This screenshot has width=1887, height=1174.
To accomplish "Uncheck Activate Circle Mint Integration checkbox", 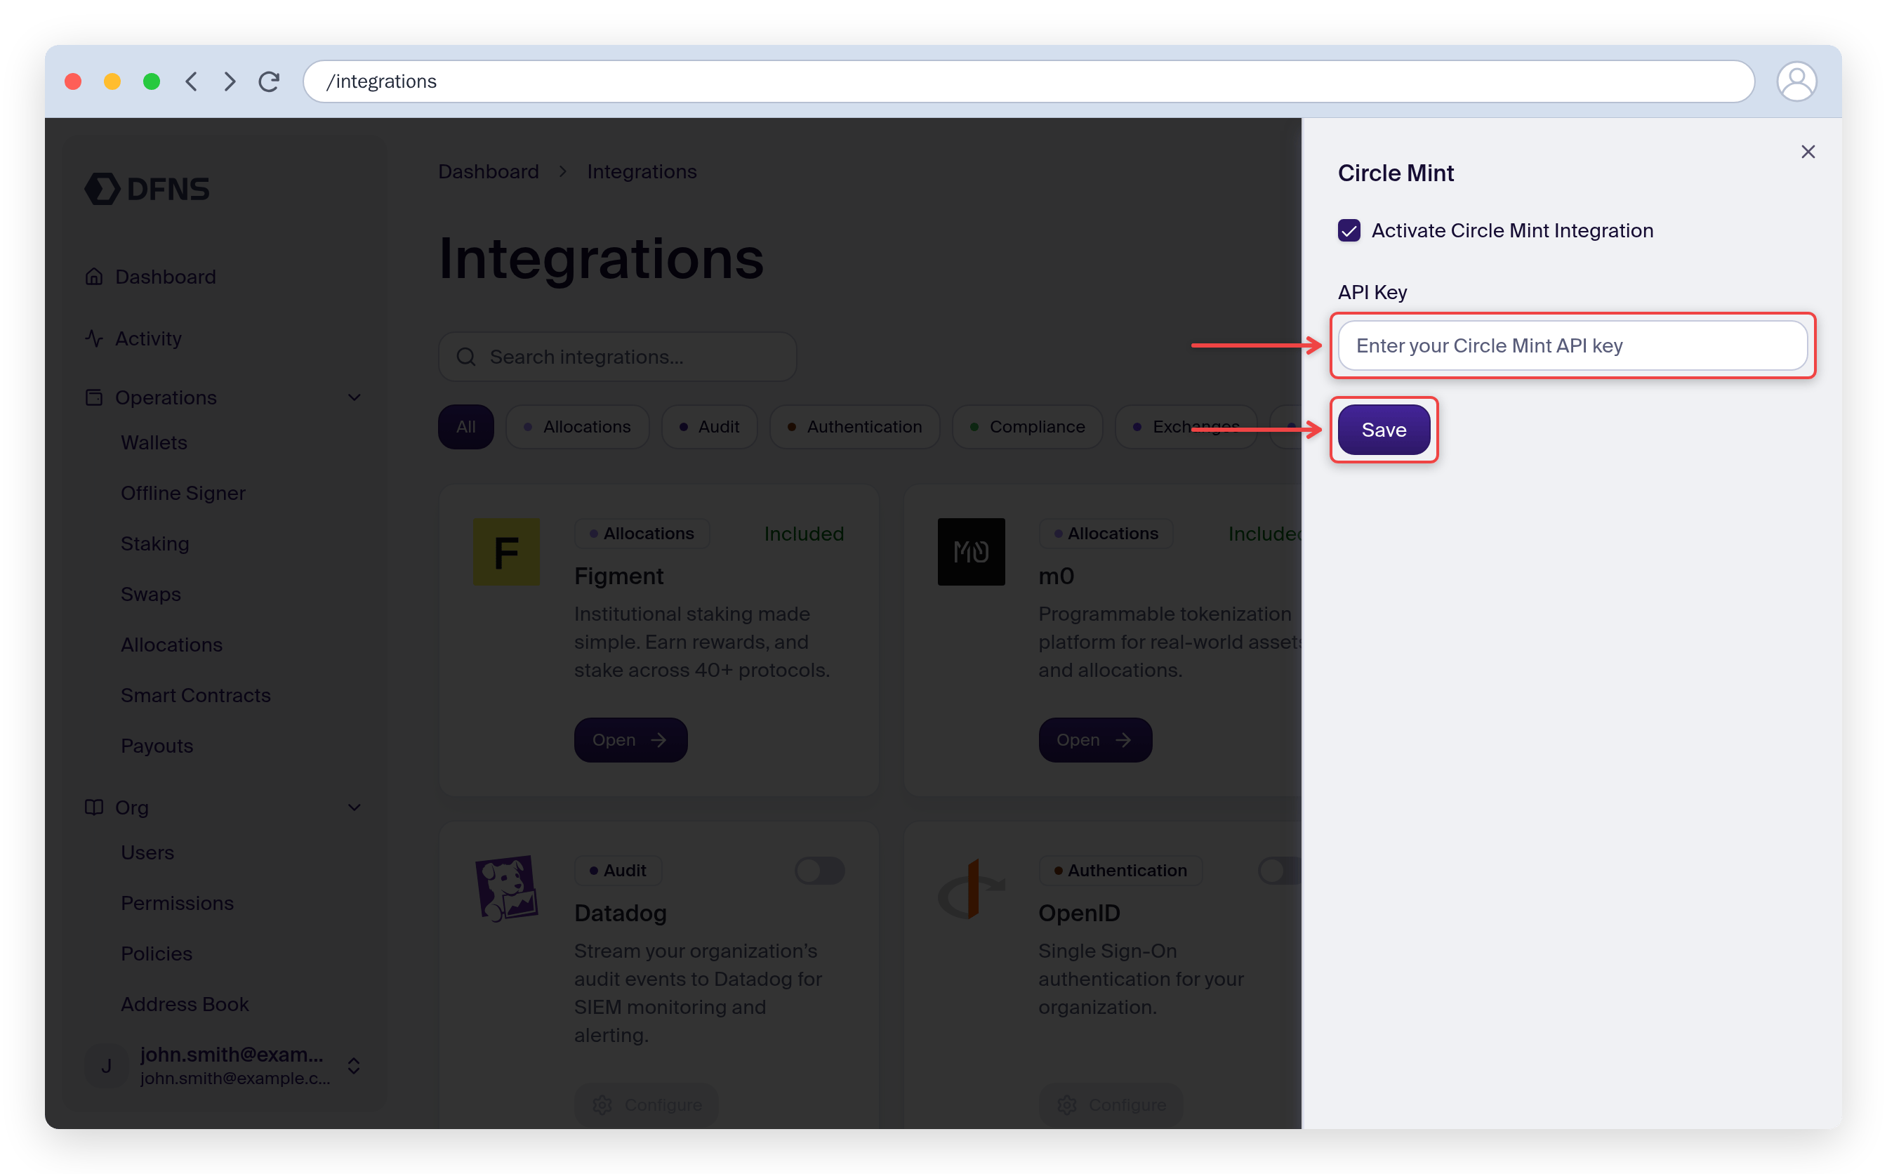I will 1349,230.
